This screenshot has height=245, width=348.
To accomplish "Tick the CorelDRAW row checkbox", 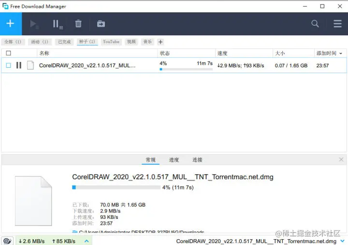I will pos(8,65).
